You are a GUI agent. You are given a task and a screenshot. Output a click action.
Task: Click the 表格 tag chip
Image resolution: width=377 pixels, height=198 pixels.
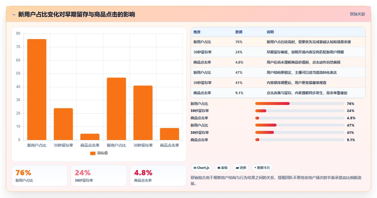(222, 168)
